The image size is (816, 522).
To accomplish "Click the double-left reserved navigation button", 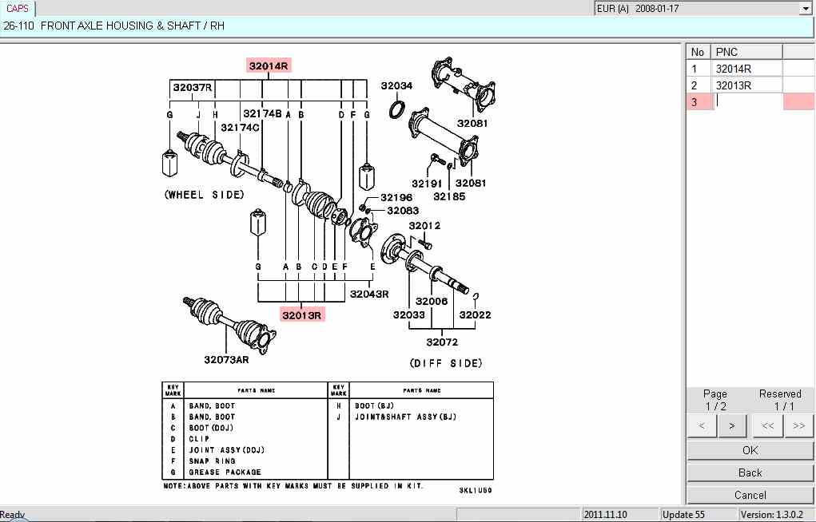I will pyautogui.click(x=767, y=425).
